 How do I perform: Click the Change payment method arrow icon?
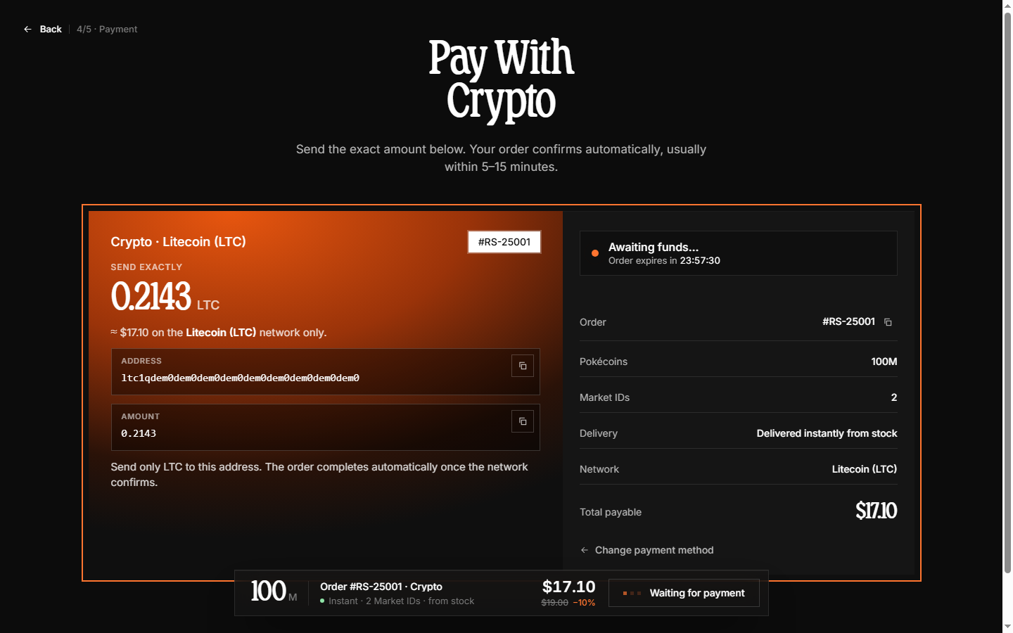tap(585, 550)
